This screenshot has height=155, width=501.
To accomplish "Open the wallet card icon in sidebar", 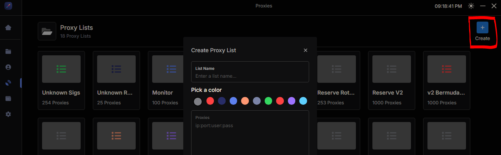I will coord(8,98).
